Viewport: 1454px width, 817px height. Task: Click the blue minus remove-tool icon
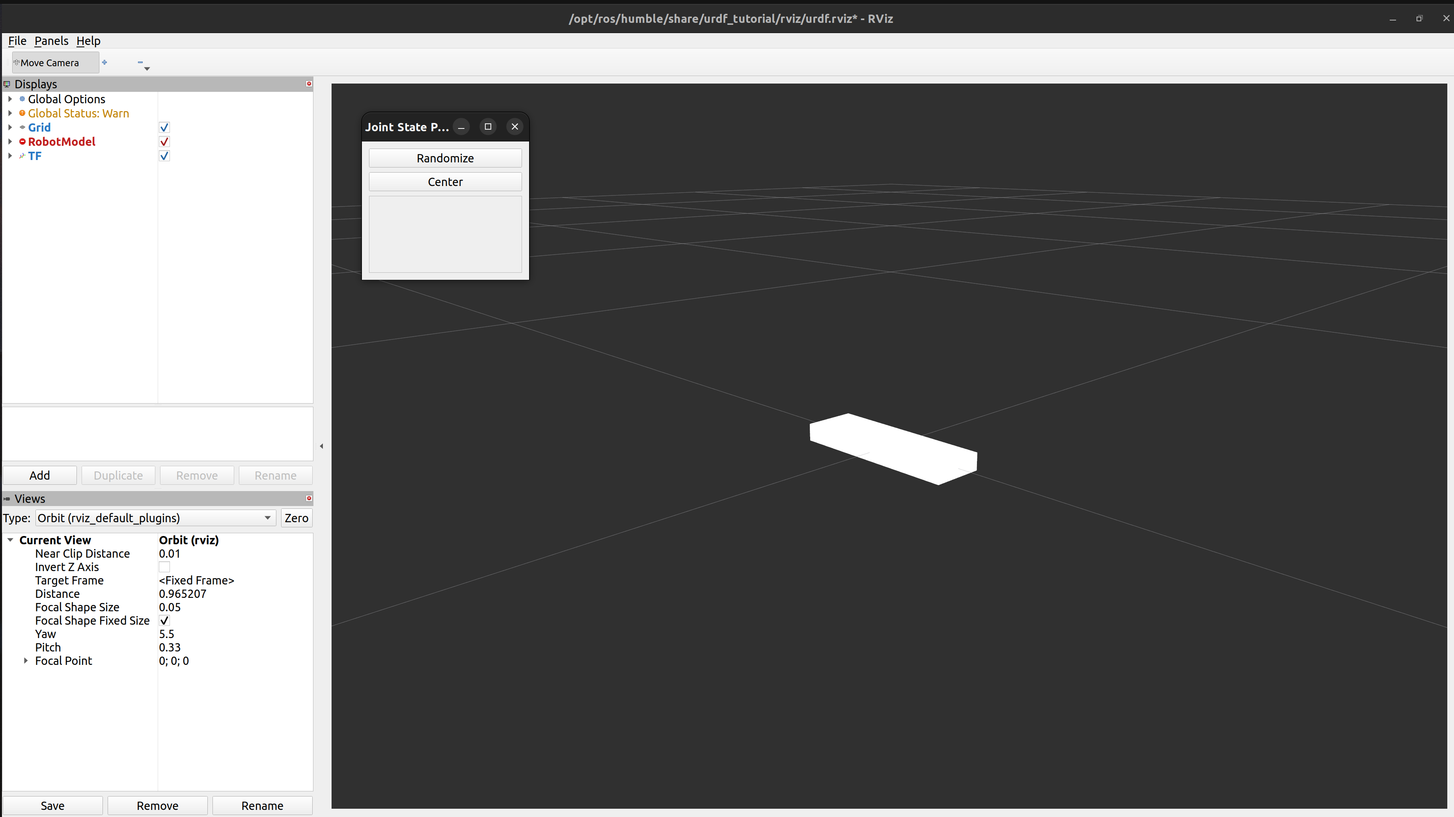[x=140, y=62]
